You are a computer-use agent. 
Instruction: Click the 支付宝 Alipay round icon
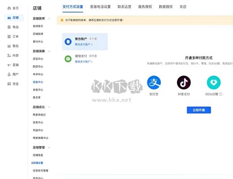pos(154,82)
